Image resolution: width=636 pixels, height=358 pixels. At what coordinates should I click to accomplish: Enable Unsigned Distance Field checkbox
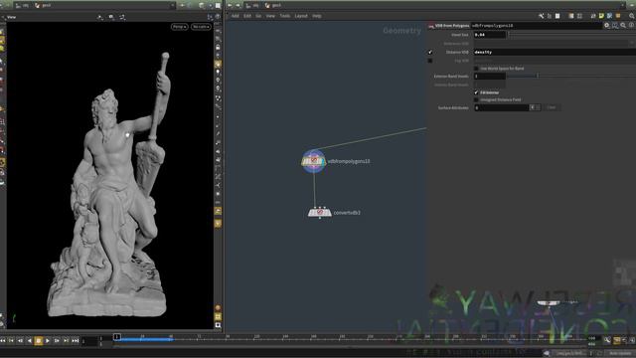(477, 99)
